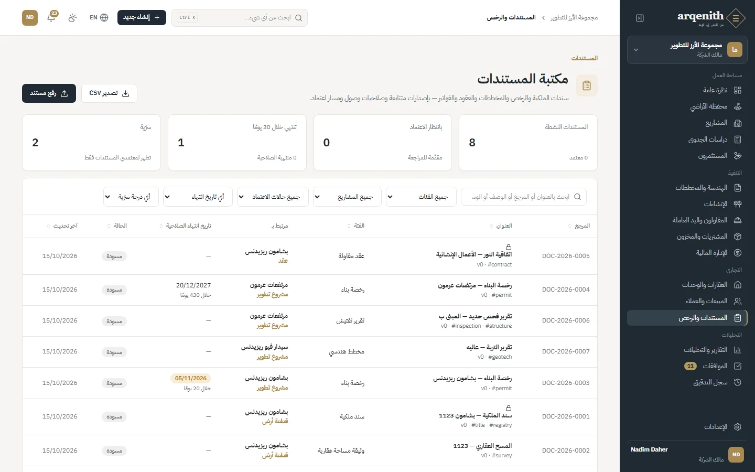Screen dimensions: 755x472
Task: Click the إنشاء جديد button
Action: click(142, 18)
